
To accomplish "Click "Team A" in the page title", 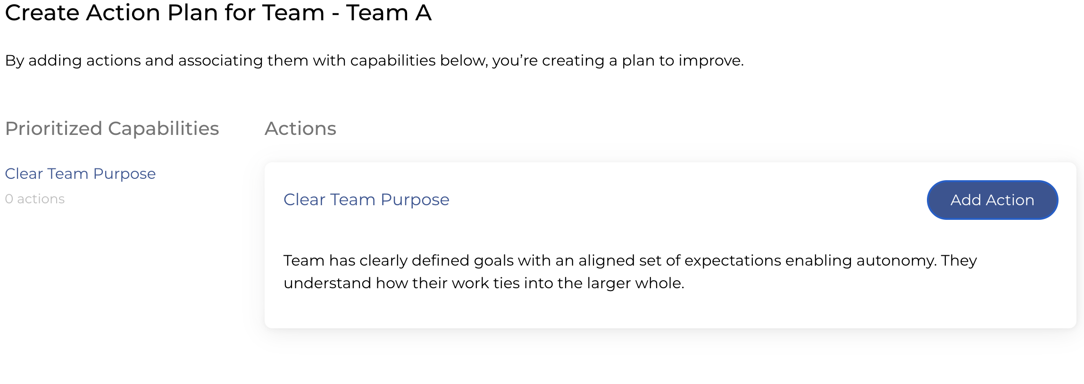I will 389,13.
